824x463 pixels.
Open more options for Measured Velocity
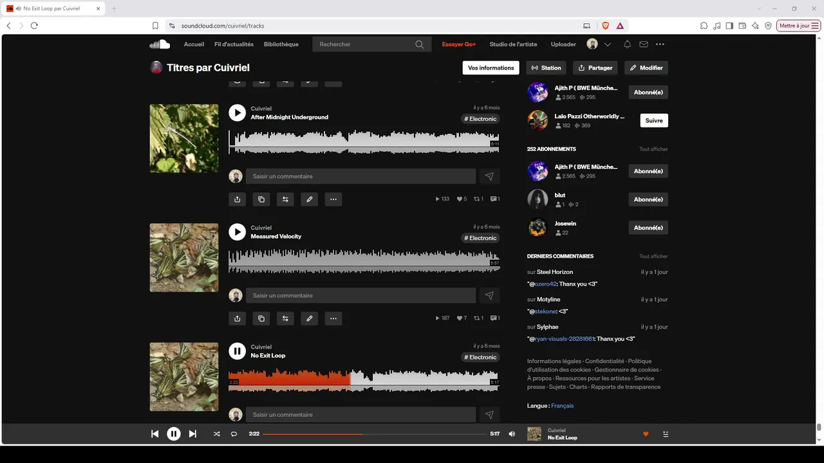click(333, 318)
